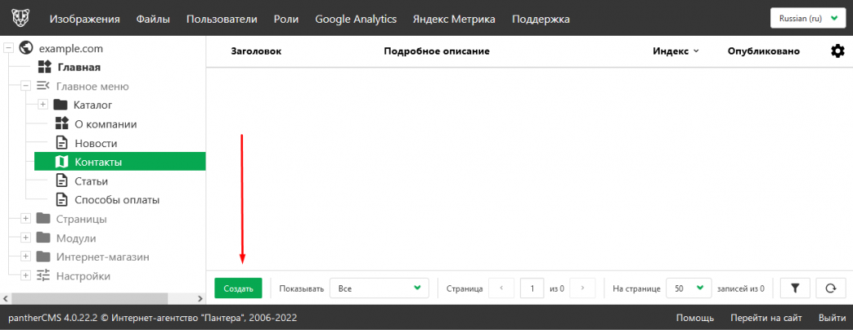Viewport: 853px width, 330px height.
Task: Click the pantherCMS panther logo icon
Action: point(22,19)
